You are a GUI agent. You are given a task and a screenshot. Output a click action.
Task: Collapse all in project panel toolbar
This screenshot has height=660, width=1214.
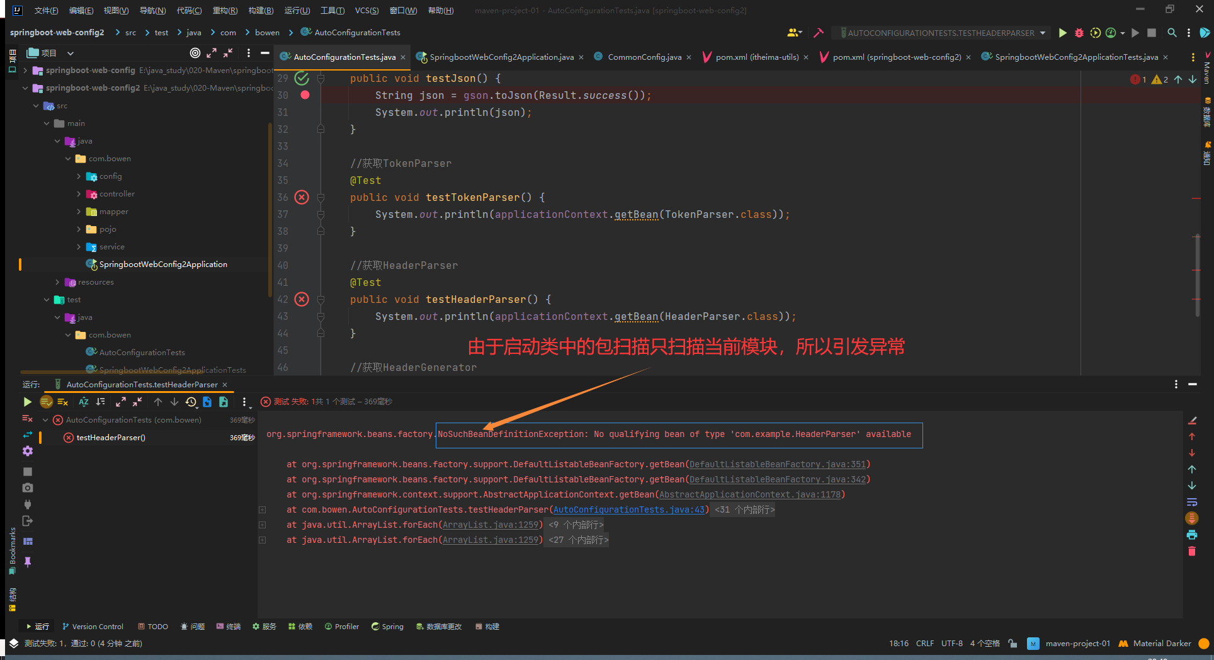pyautogui.click(x=228, y=53)
